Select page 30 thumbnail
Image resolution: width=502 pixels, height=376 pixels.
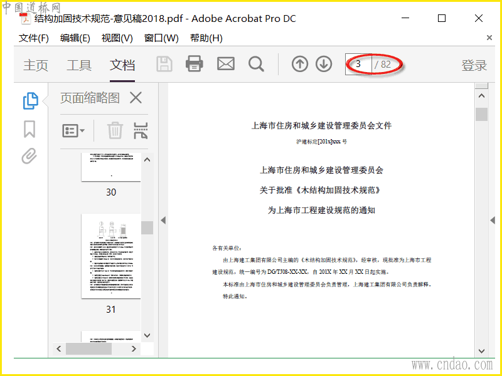pos(111,167)
